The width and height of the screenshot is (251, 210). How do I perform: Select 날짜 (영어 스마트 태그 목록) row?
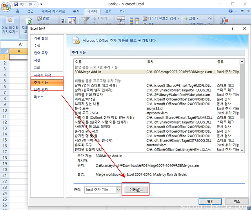click(x=157, y=86)
